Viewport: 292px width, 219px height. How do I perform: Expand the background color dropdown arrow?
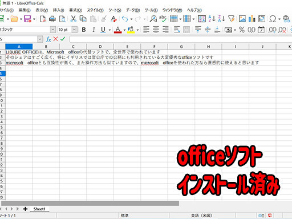(137, 30)
